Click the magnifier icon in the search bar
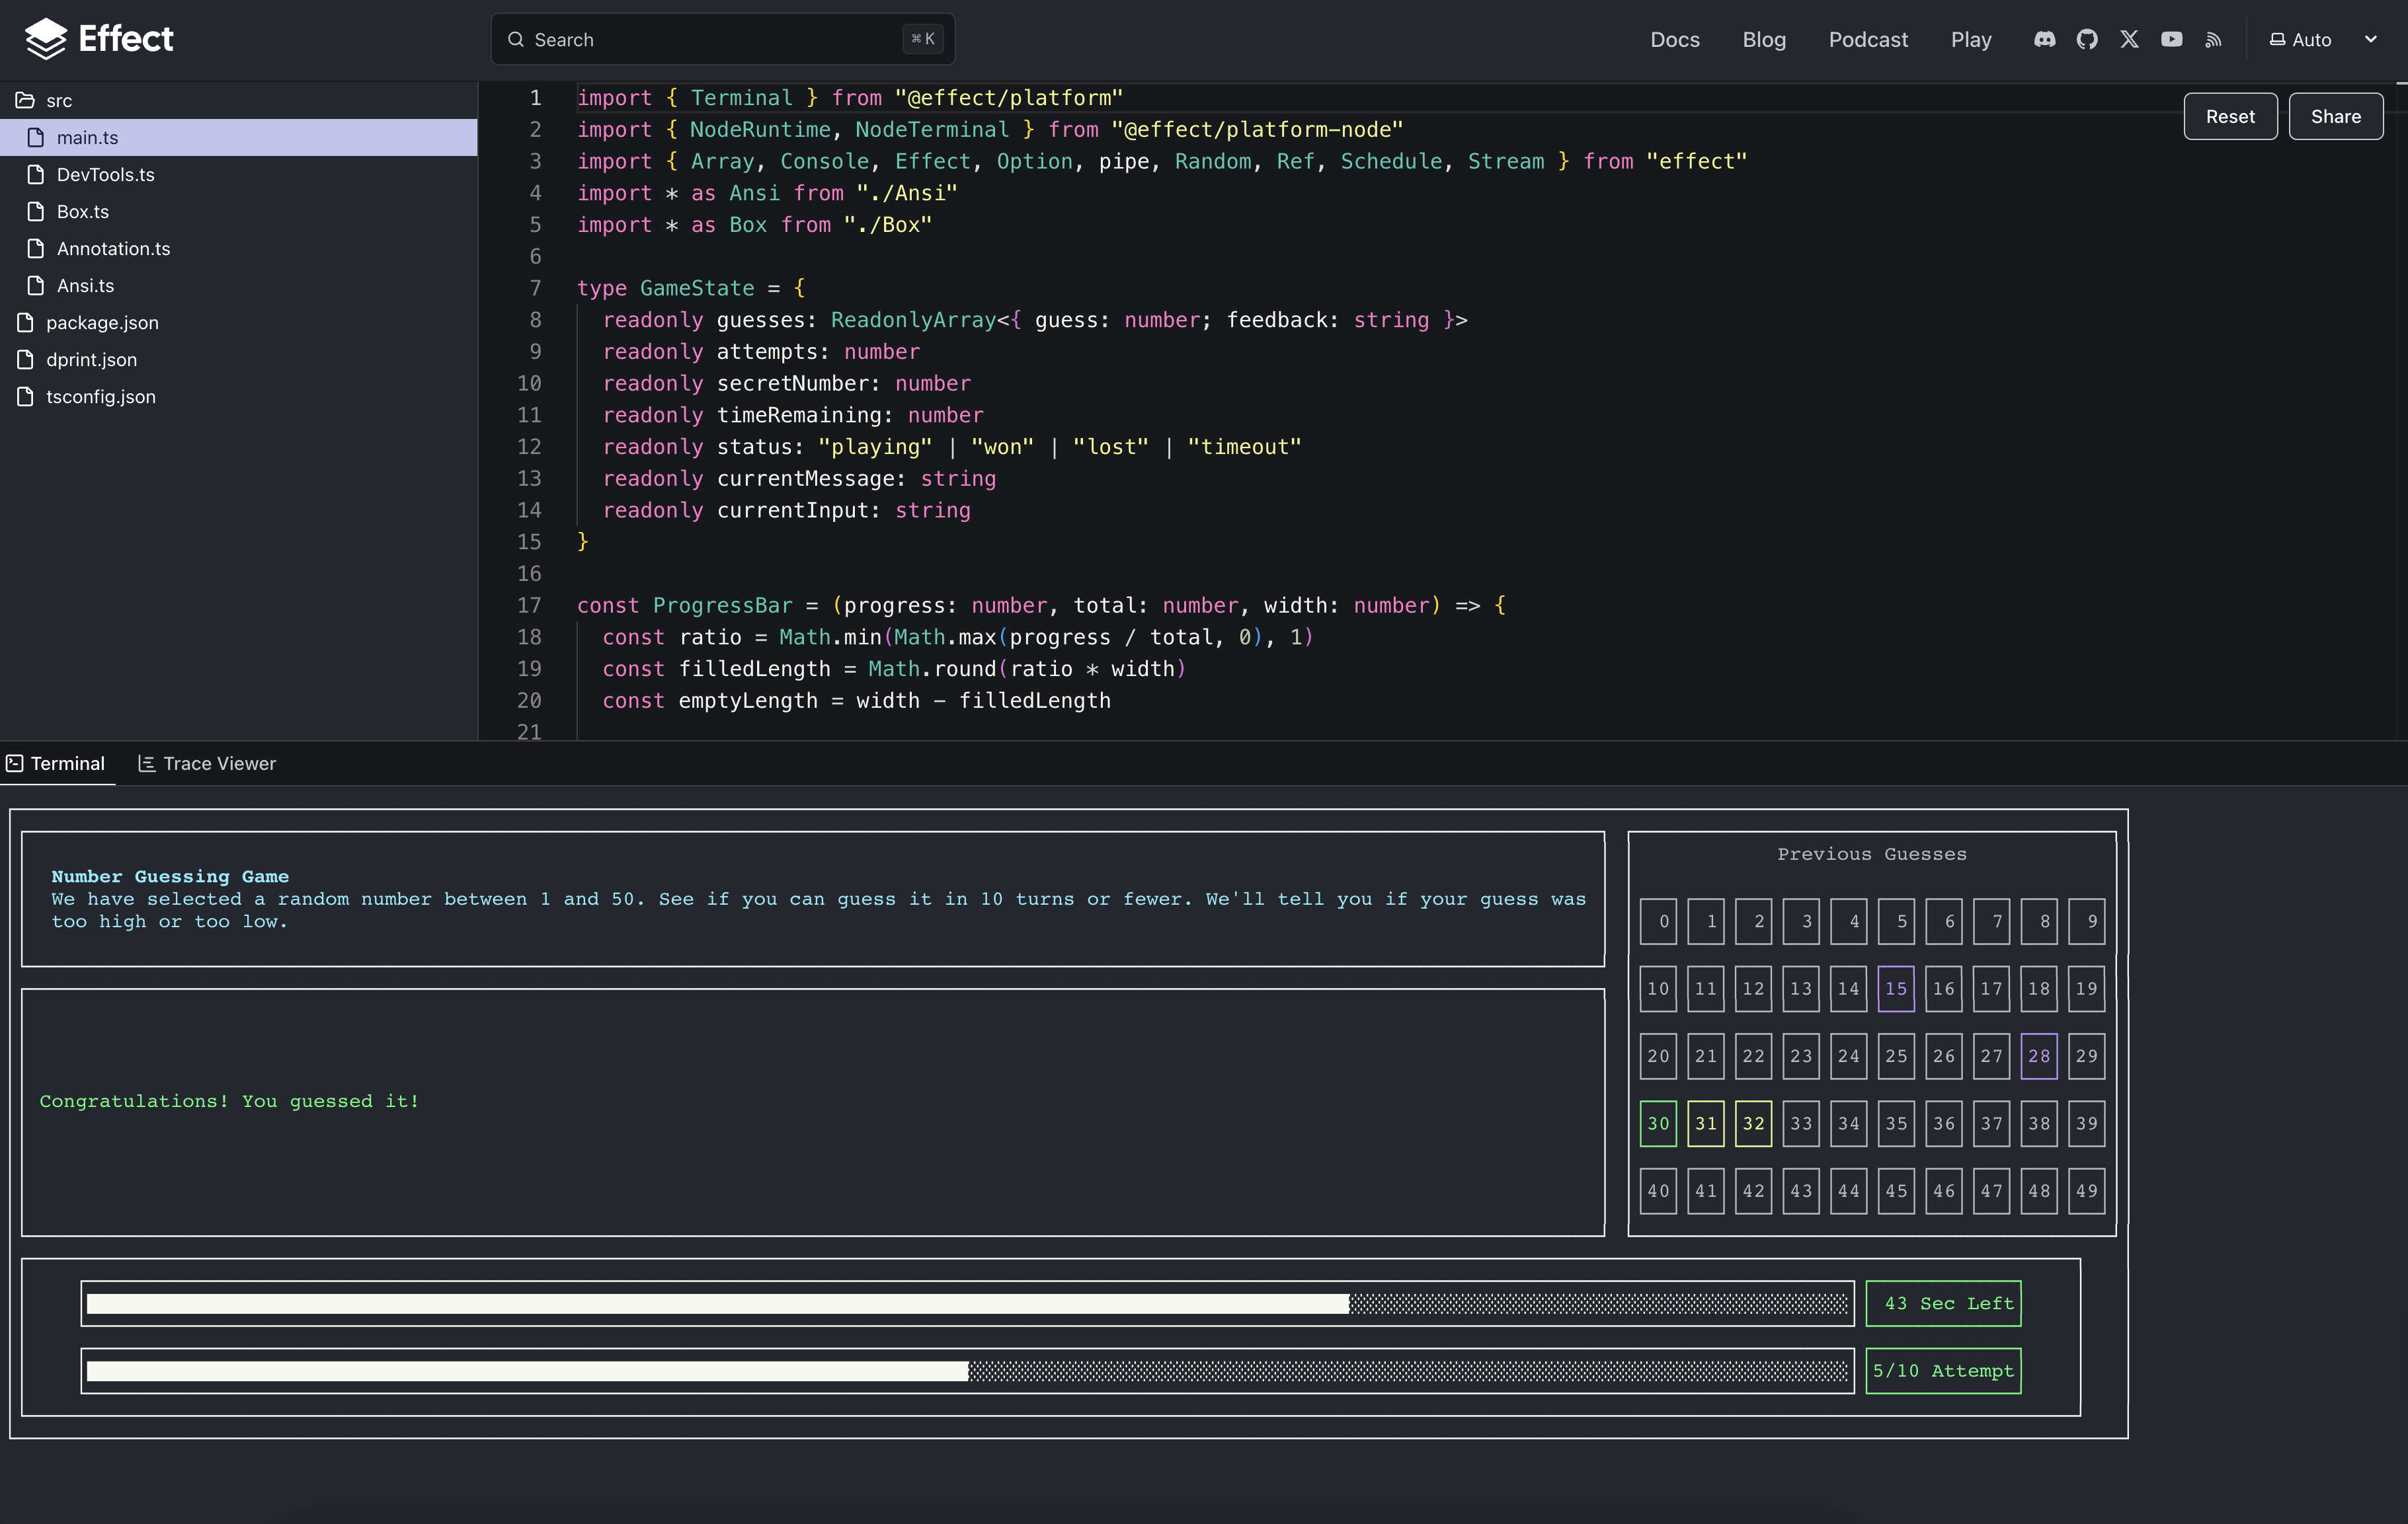The image size is (2408, 1524). (517, 39)
